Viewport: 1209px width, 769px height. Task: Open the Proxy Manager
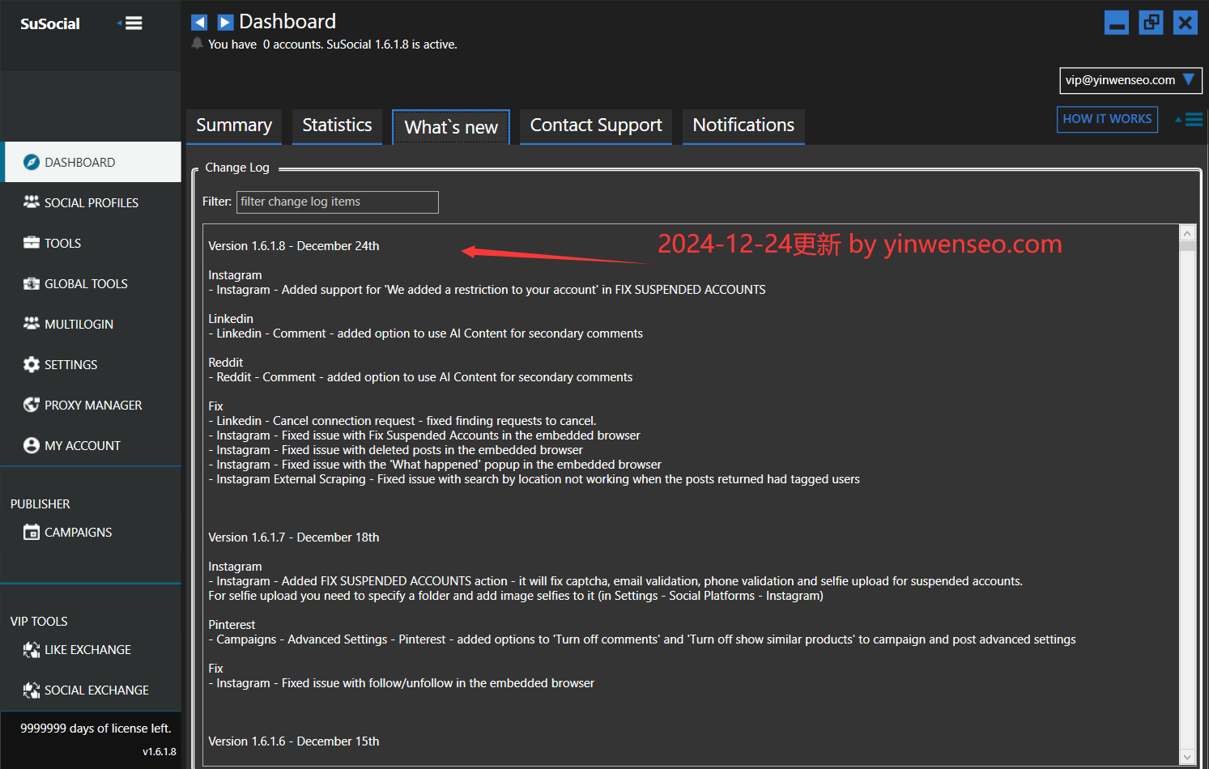pos(91,405)
